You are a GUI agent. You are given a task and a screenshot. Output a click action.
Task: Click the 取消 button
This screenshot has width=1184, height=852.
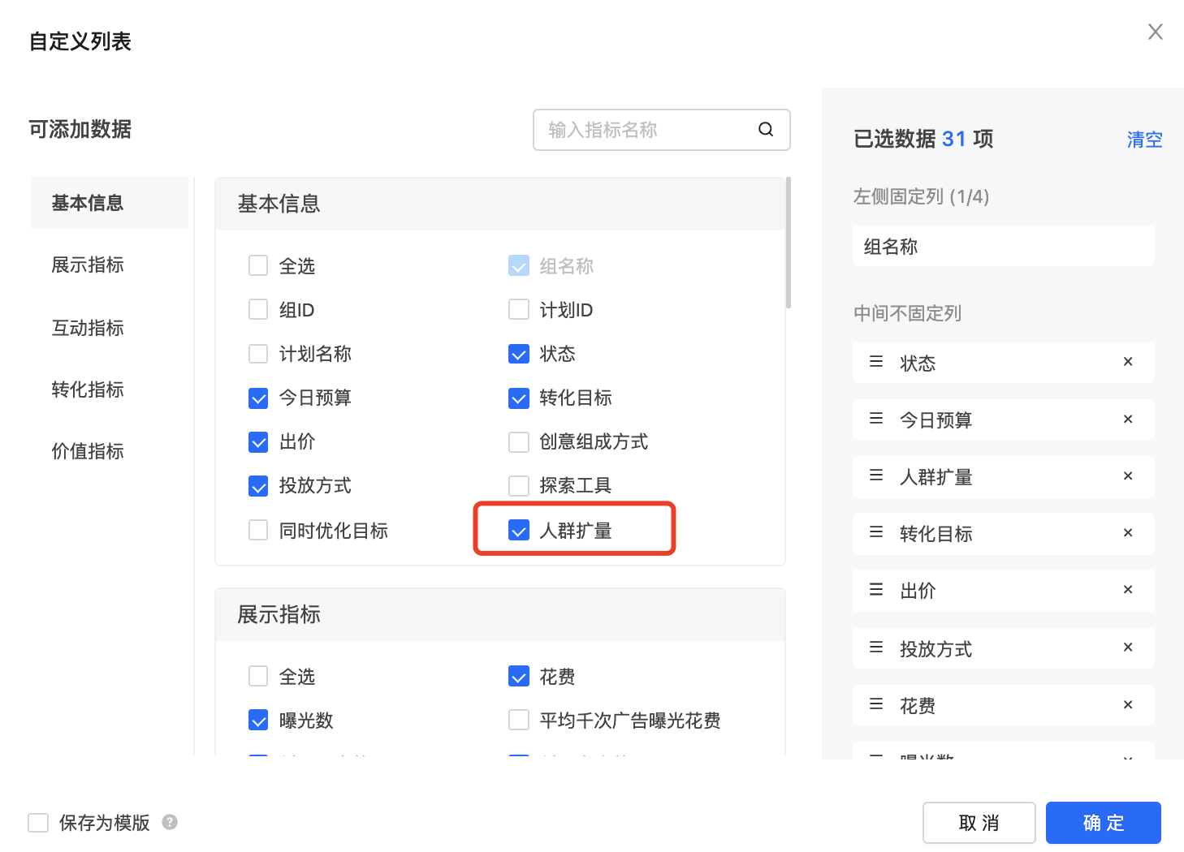point(979,822)
